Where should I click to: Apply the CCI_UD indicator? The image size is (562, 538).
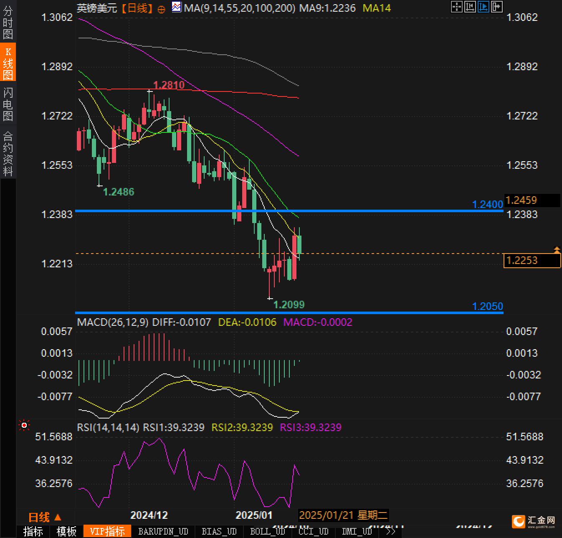pos(314,531)
